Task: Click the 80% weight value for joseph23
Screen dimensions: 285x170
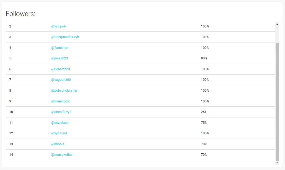Action: (204, 58)
